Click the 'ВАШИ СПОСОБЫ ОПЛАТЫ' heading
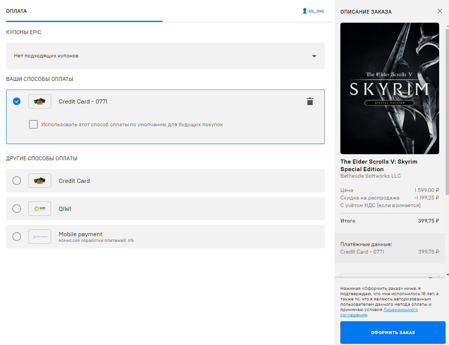 (x=39, y=79)
